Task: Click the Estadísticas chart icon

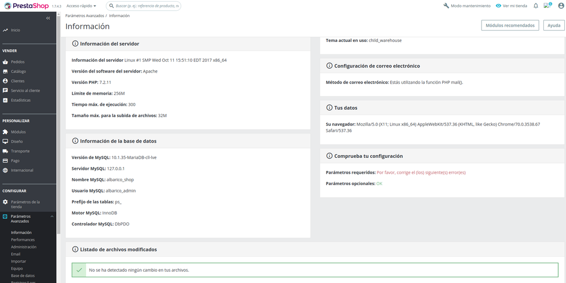Action: pyautogui.click(x=5, y=100)
